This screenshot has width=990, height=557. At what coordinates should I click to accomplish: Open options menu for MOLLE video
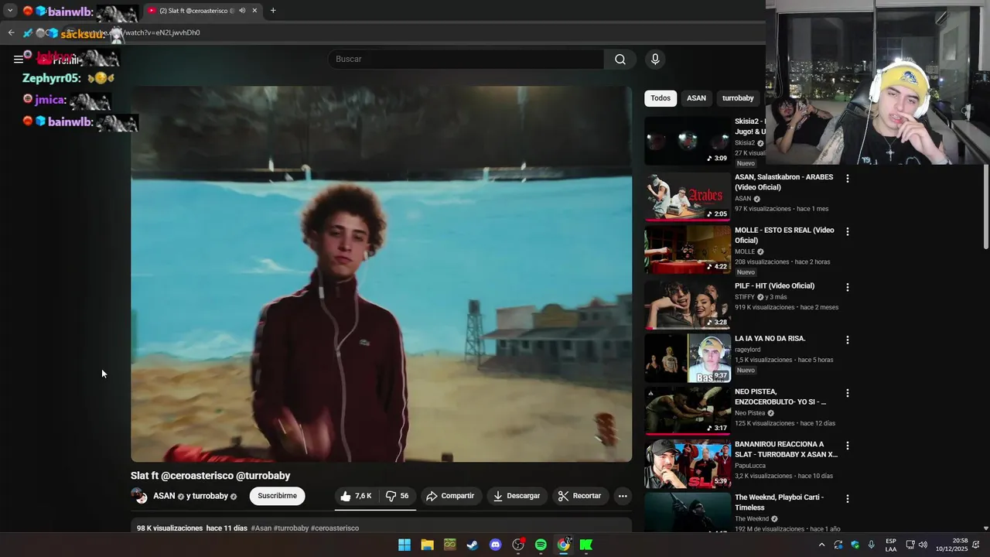click(x=848, y=231)
